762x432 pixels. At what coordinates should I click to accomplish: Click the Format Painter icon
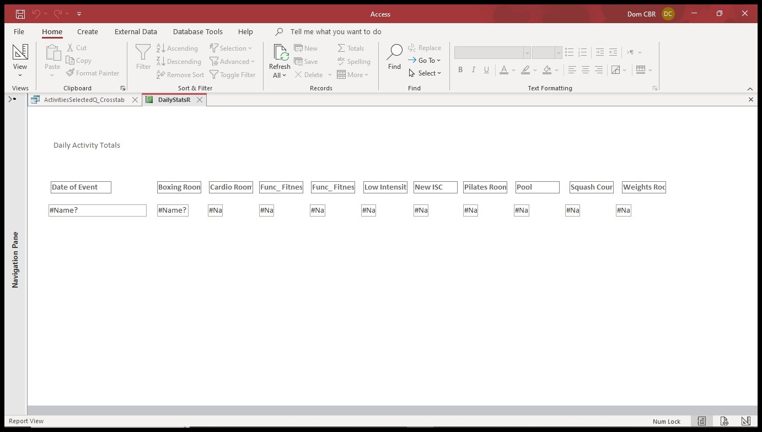(71, 73)
